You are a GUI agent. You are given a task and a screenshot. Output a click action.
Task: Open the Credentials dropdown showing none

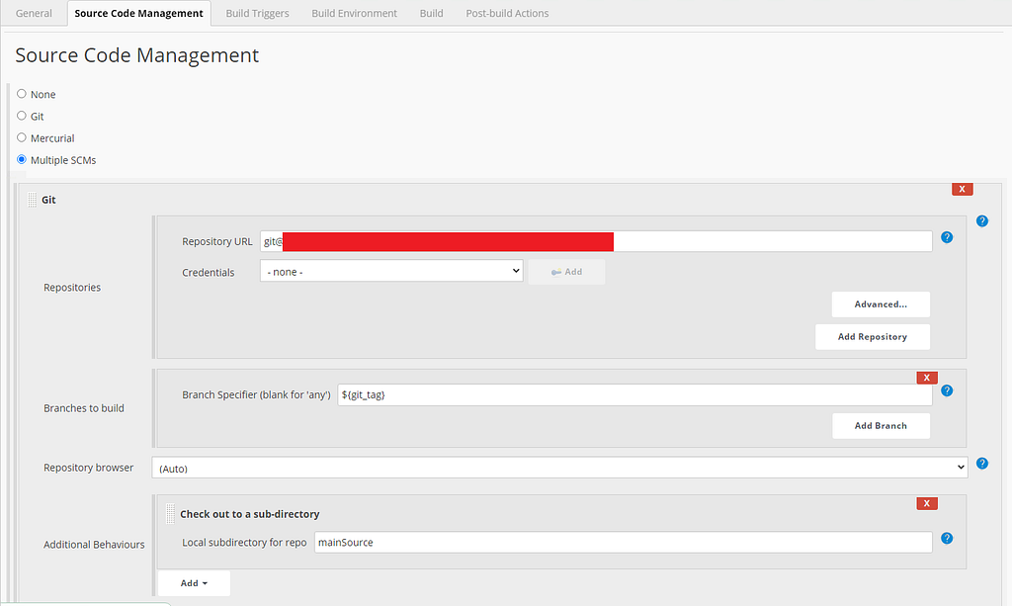click(x=391, y=271)
